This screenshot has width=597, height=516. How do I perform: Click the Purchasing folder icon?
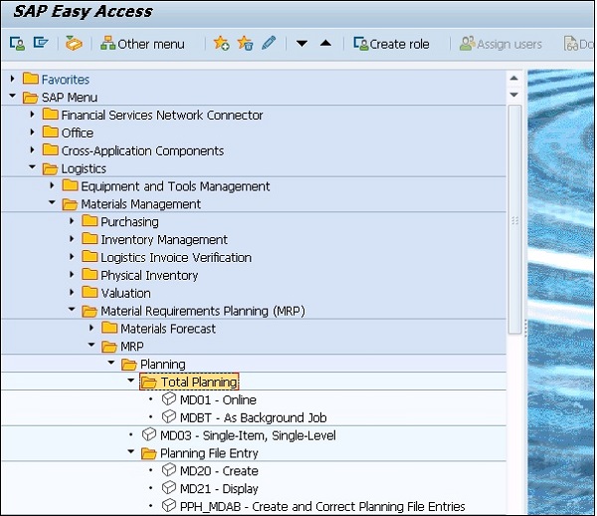(90, 221)
